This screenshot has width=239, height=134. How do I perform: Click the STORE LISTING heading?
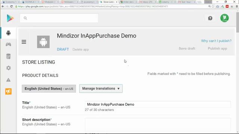(x=38, y=62)
